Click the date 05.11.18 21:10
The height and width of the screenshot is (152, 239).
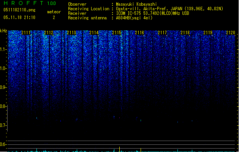[19, 17]
